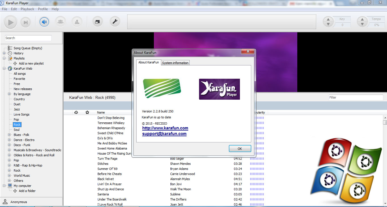387x207 pixels.
Task: Expand the Disco - Funk node
Action: click(x=9, y=145)
